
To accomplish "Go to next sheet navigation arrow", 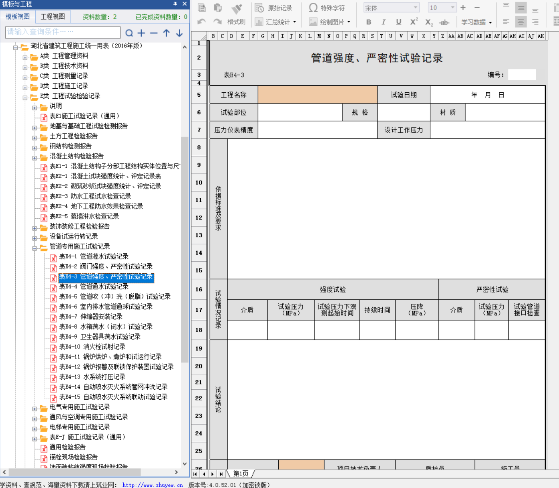I will tap(212, 474).
